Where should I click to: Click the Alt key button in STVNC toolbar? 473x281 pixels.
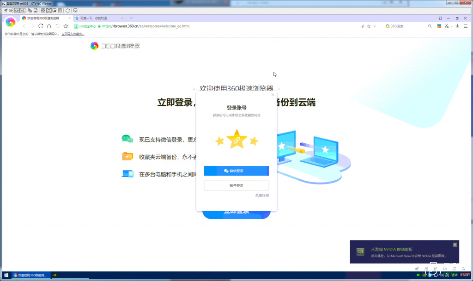pos(23,11)
